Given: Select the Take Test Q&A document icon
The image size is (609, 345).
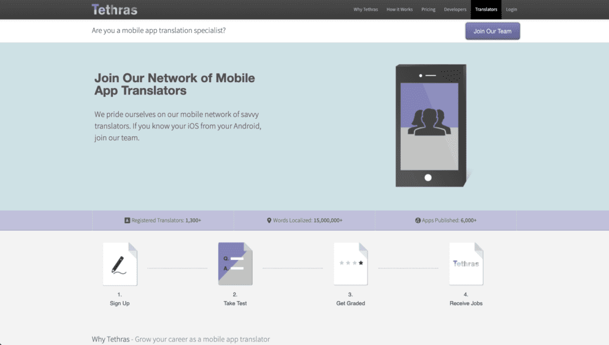Looking at the screenshot, I should click(x=236, y=264).
